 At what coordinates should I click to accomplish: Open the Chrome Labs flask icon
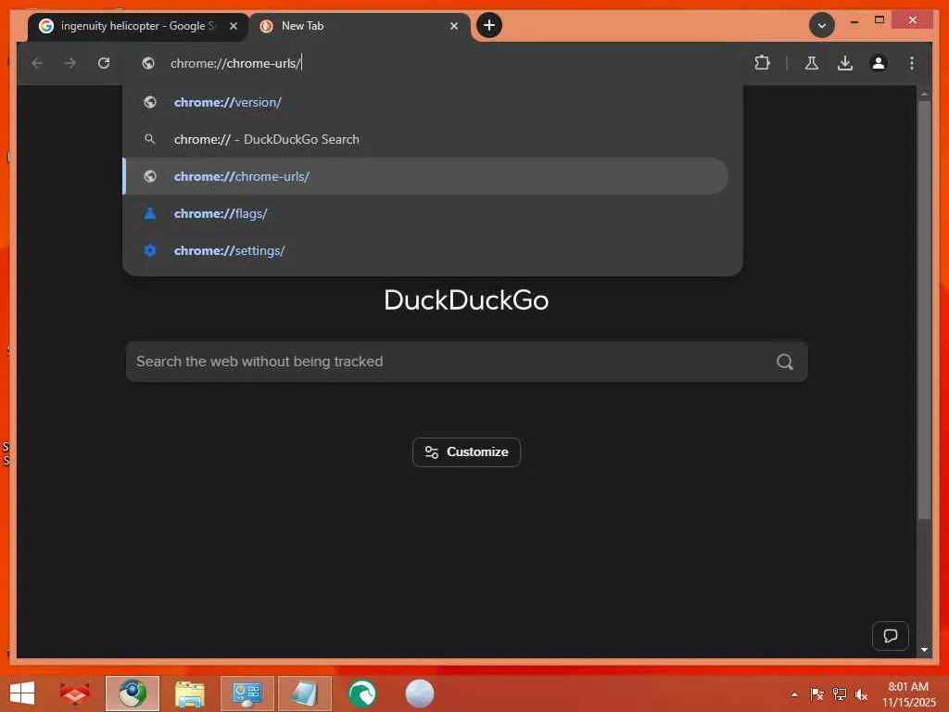pyautogui.click(x=812, y=63)
